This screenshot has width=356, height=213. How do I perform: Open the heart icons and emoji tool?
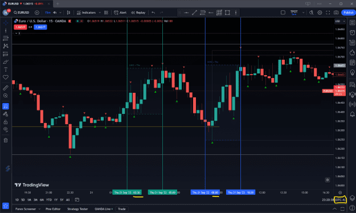point(6,77)
